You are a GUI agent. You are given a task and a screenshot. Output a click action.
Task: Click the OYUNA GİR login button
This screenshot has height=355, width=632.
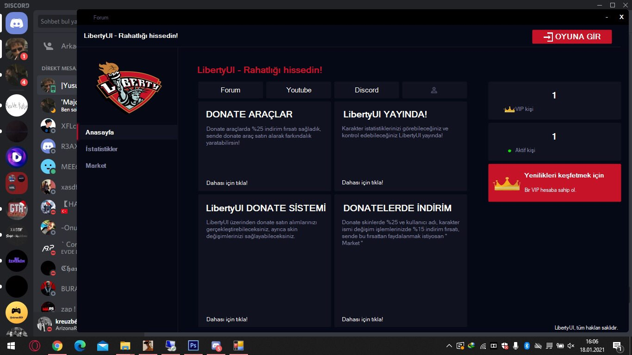tap(572, 37)
